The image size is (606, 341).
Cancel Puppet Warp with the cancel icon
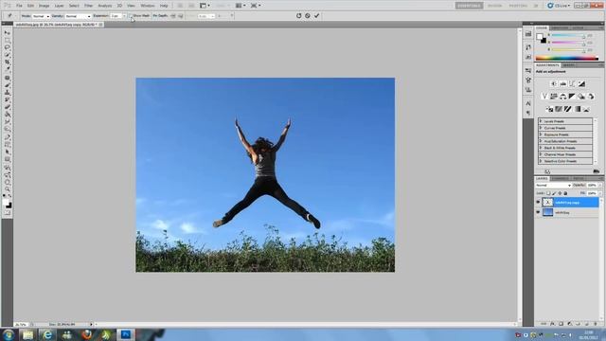308,16
